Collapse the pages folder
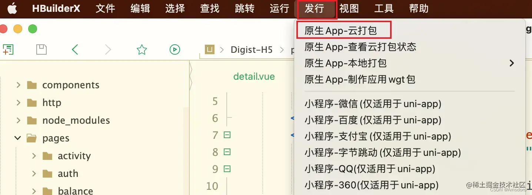 coord(17,138)
